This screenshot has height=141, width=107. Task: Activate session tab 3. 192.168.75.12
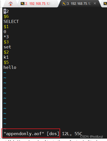pyautogui.click(x=79, y=4)
